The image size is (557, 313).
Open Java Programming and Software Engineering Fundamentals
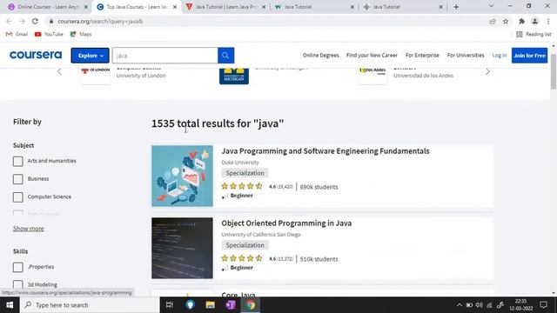(325, 150)
